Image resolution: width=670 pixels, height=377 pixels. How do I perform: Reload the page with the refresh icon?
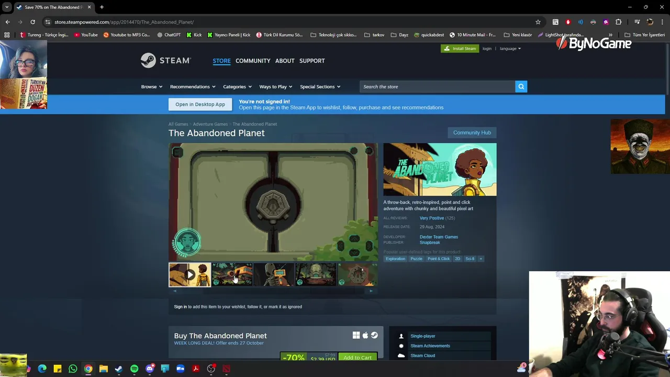coord(32,22)
